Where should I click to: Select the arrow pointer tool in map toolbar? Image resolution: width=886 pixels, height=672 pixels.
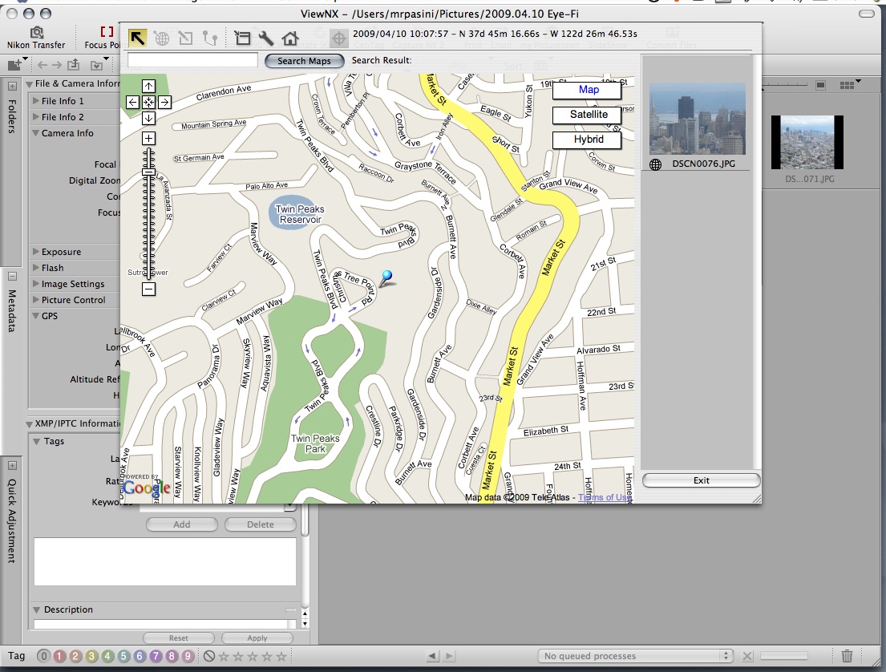138,38
